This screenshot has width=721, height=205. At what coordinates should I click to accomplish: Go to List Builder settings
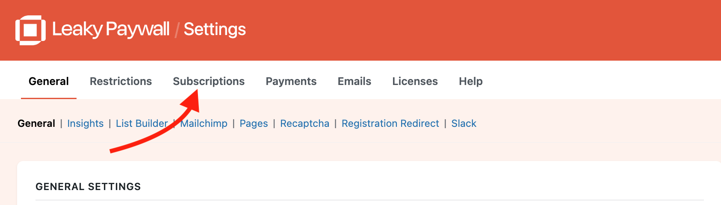142,123
